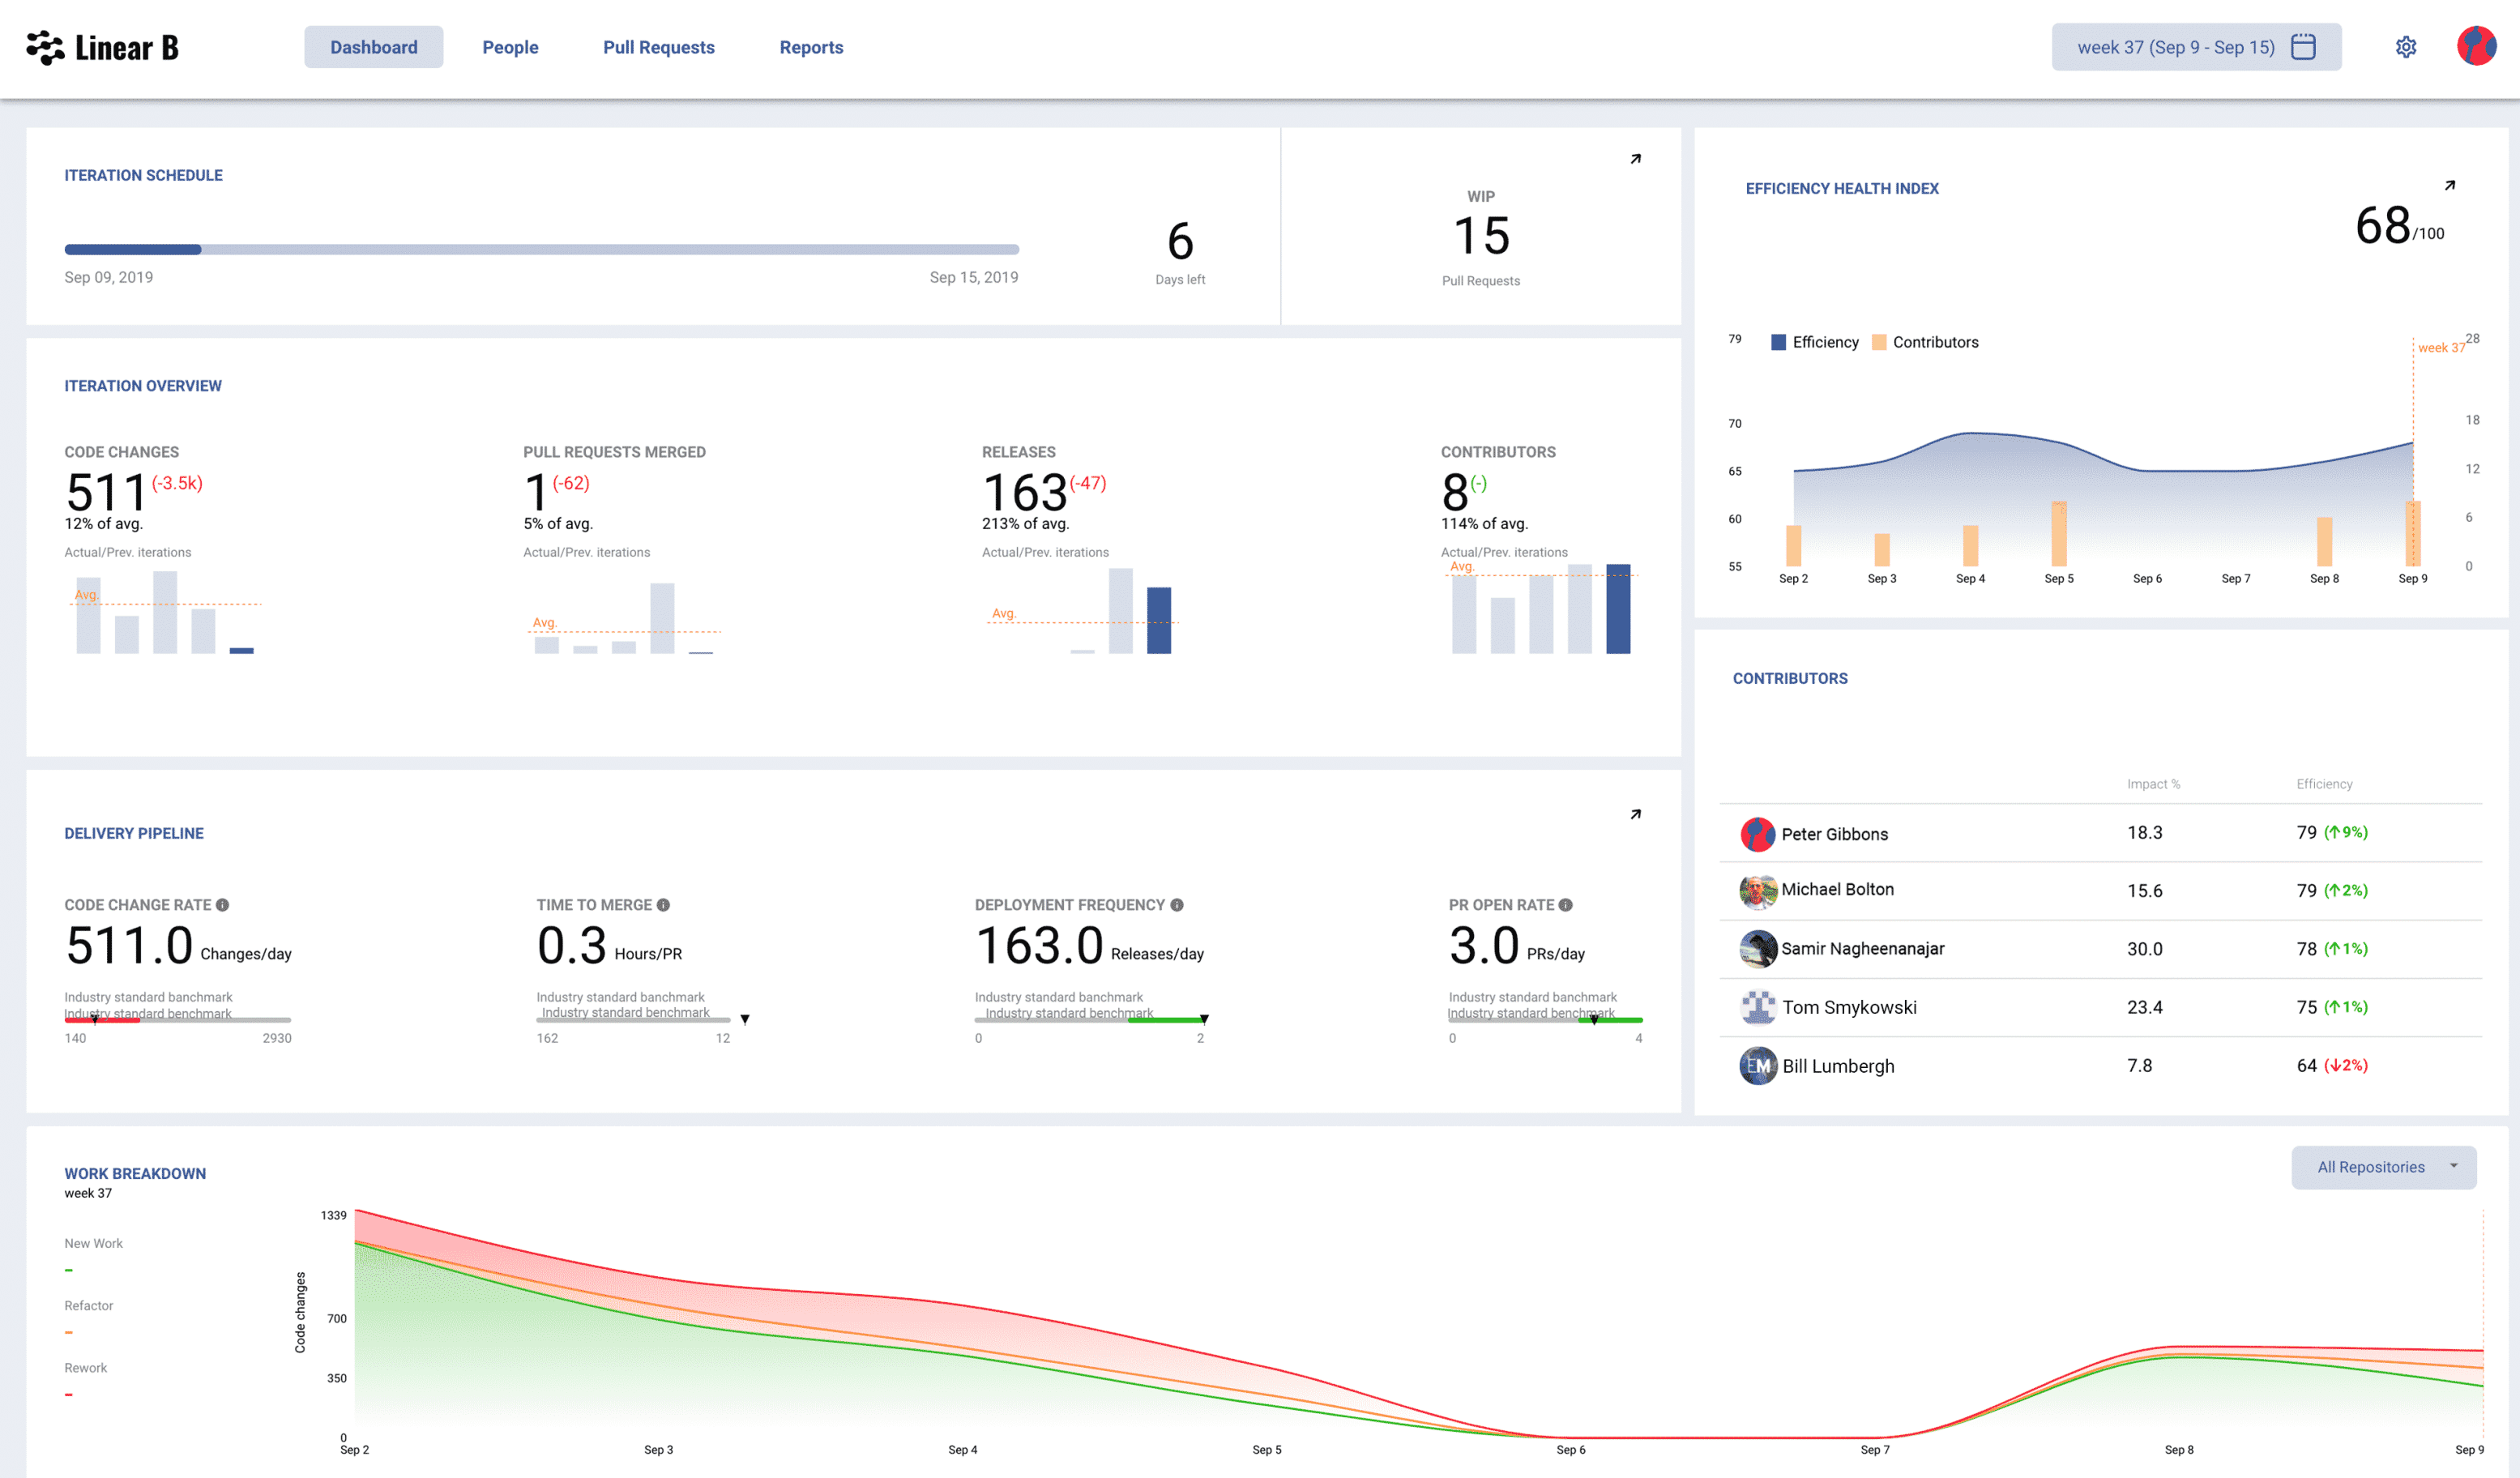Click info icon beside Deployment Frequency
Image resolution: width=2520 pixels, height=1478 pixels.
pos(1177,905)
